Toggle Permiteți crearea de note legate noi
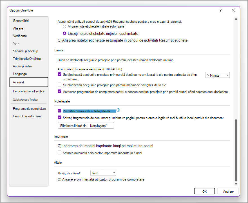Screen dimensions: 248x203 coord(59,111)
